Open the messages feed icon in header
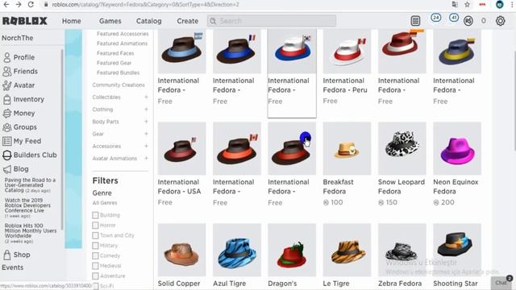Screen dimensions: 516x290 tap(416, 21)
